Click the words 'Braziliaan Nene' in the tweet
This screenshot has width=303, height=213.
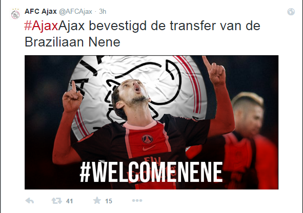tap(72, 42)
